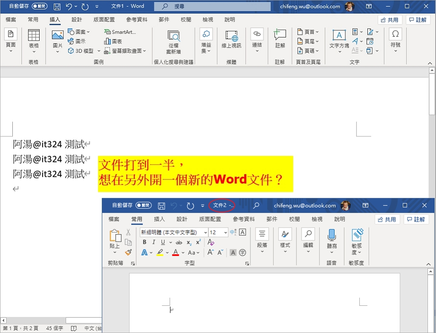Insert a 3D 模型 into the document

(x=80, y=50)
